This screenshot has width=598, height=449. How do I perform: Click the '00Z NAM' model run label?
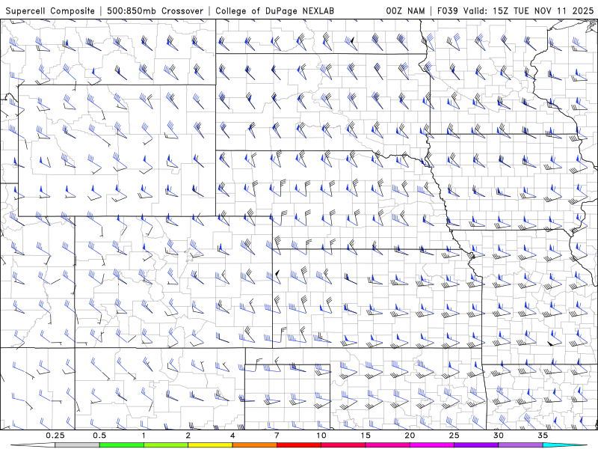(x=405, y=10)
